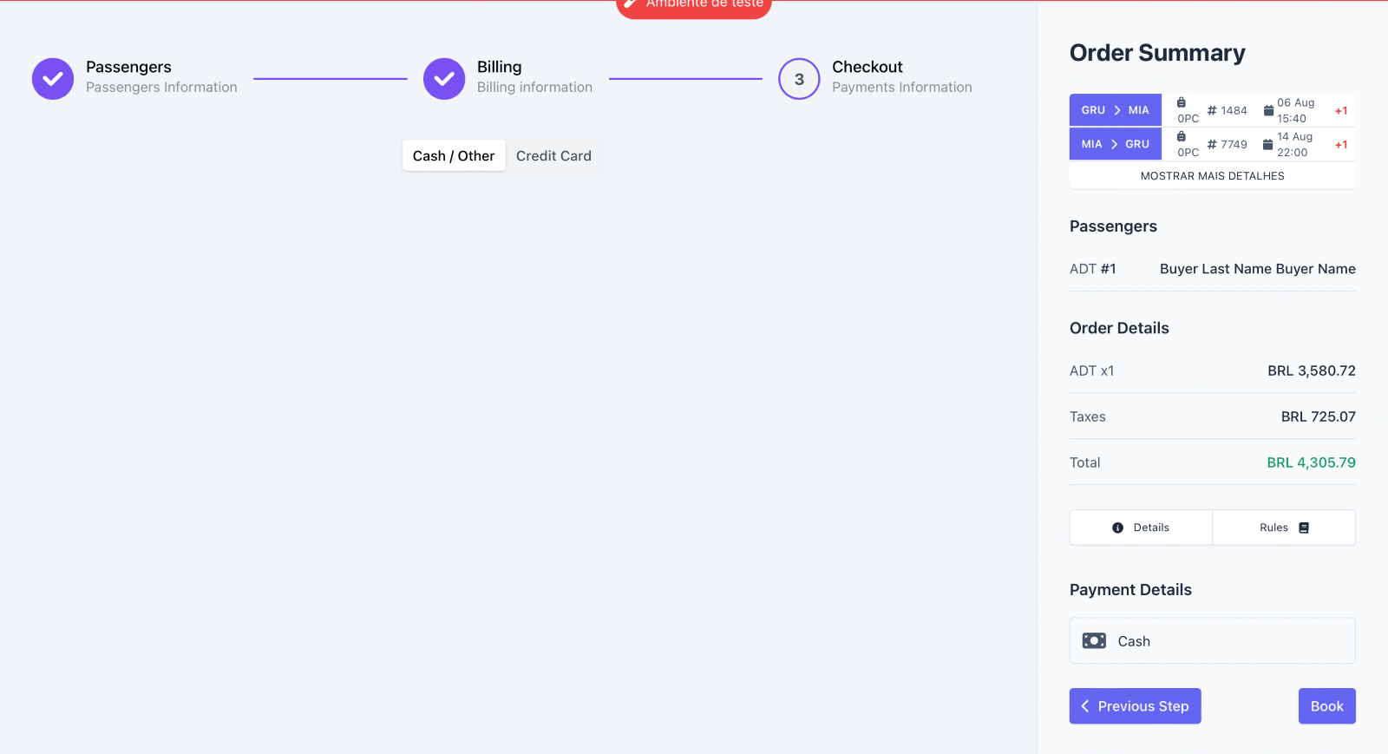
Task: Click the calendar icon next to 06 Aug
Action: click(x=1268, y=110)
